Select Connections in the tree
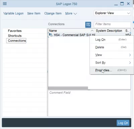 16,41
